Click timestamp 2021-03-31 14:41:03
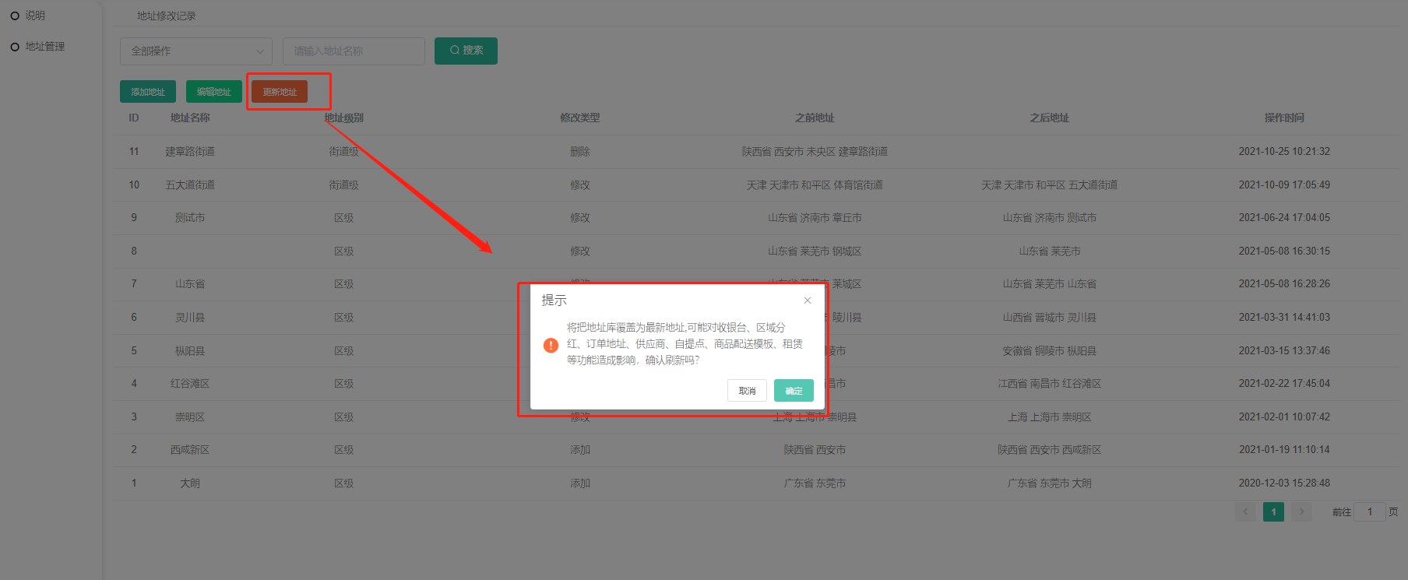Screen dimensions: 1408x580 [x=1284, y=318]
